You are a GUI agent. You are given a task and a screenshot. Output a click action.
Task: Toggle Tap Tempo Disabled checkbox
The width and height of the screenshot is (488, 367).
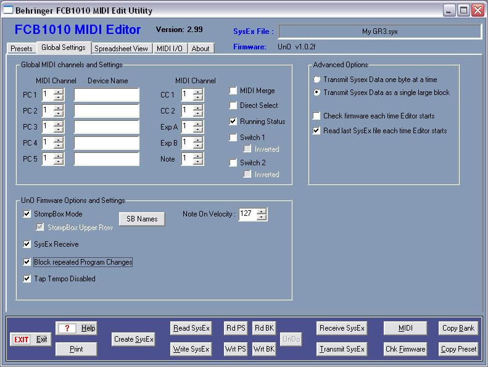tap(27, 279)
